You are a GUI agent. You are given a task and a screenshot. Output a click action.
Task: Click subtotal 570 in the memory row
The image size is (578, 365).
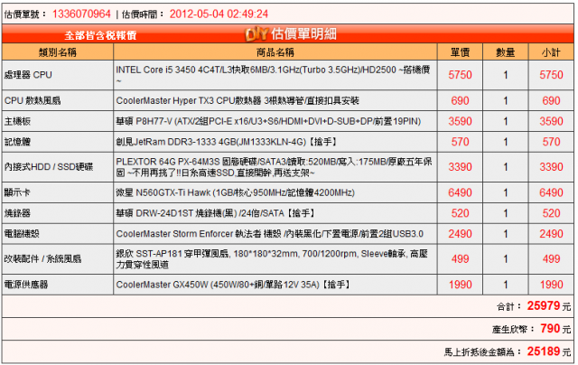click(551, 142)
